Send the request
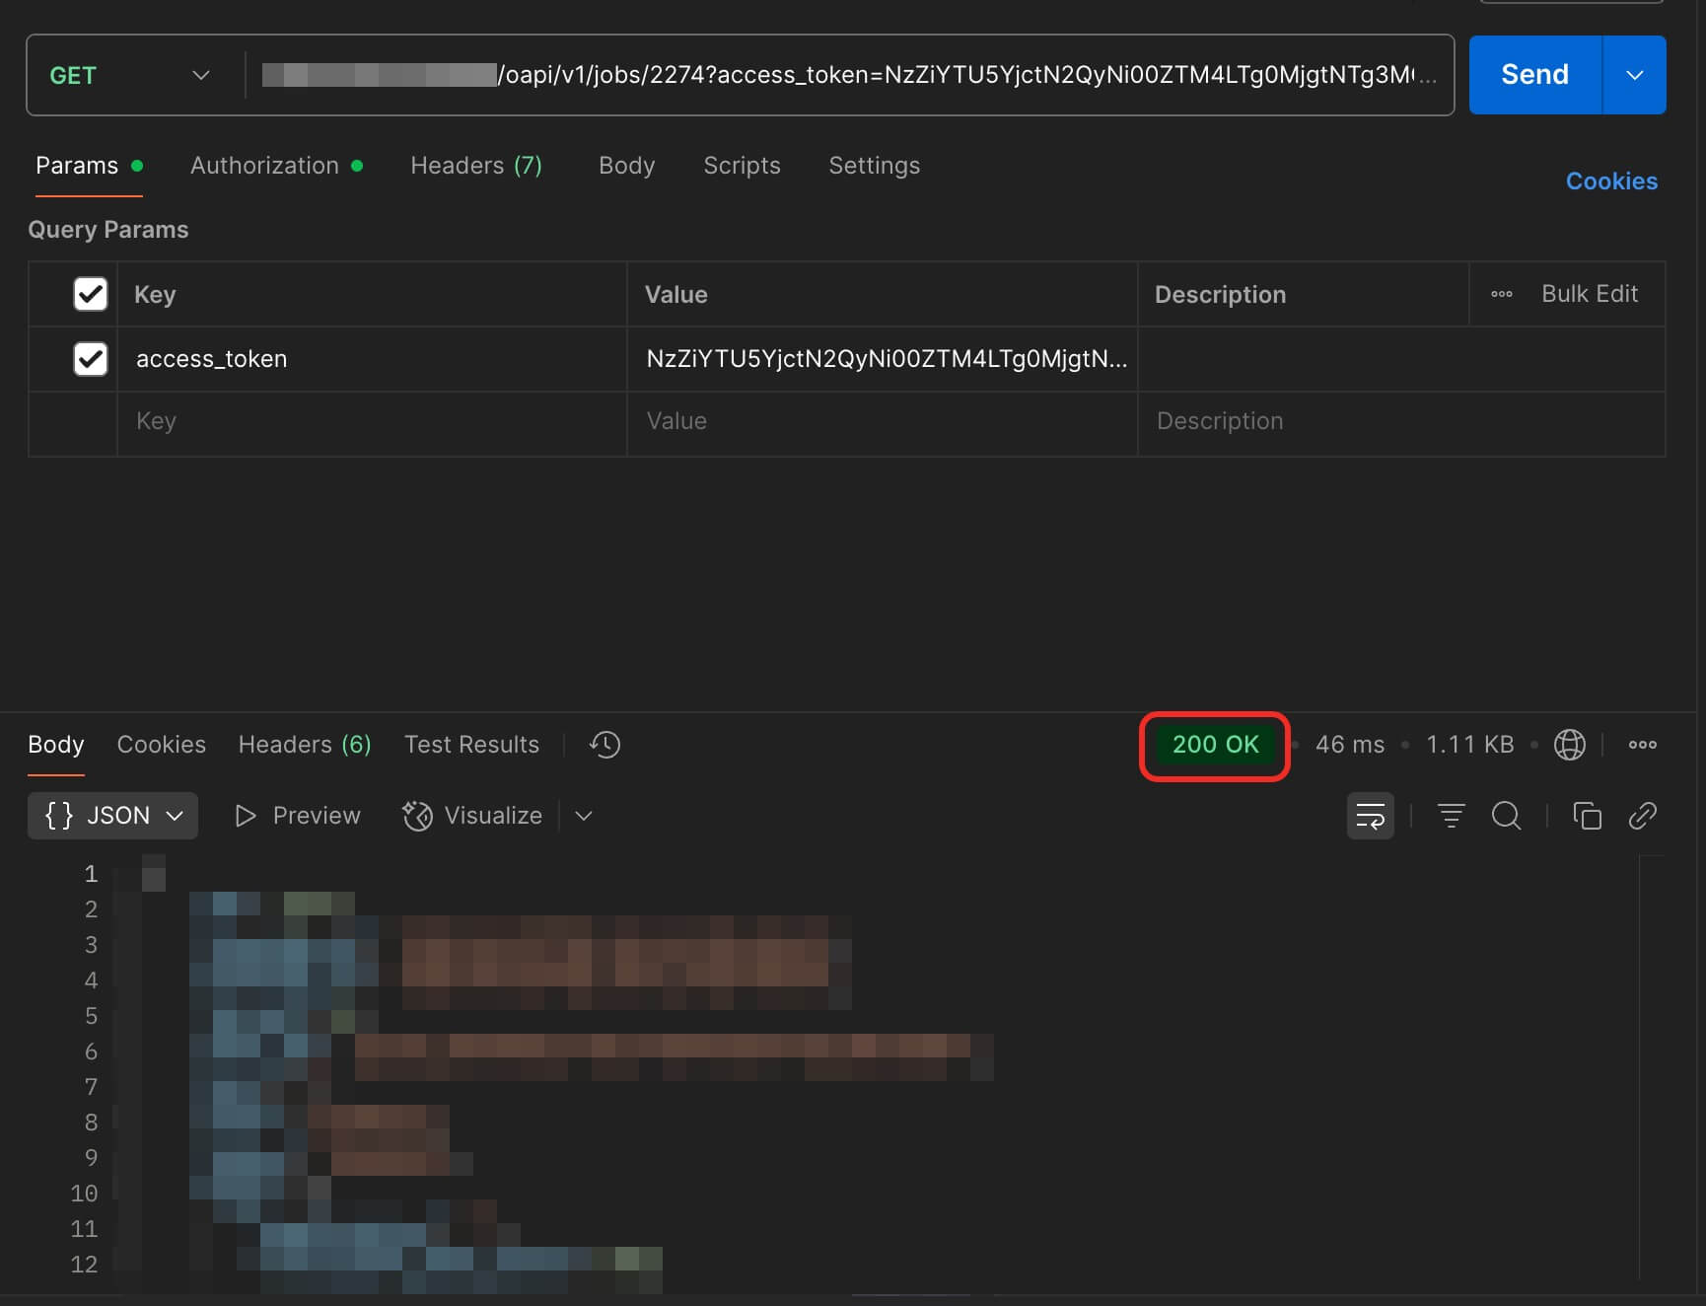The width and height of the screenshot is (1706, 1306). [1533, 74]
